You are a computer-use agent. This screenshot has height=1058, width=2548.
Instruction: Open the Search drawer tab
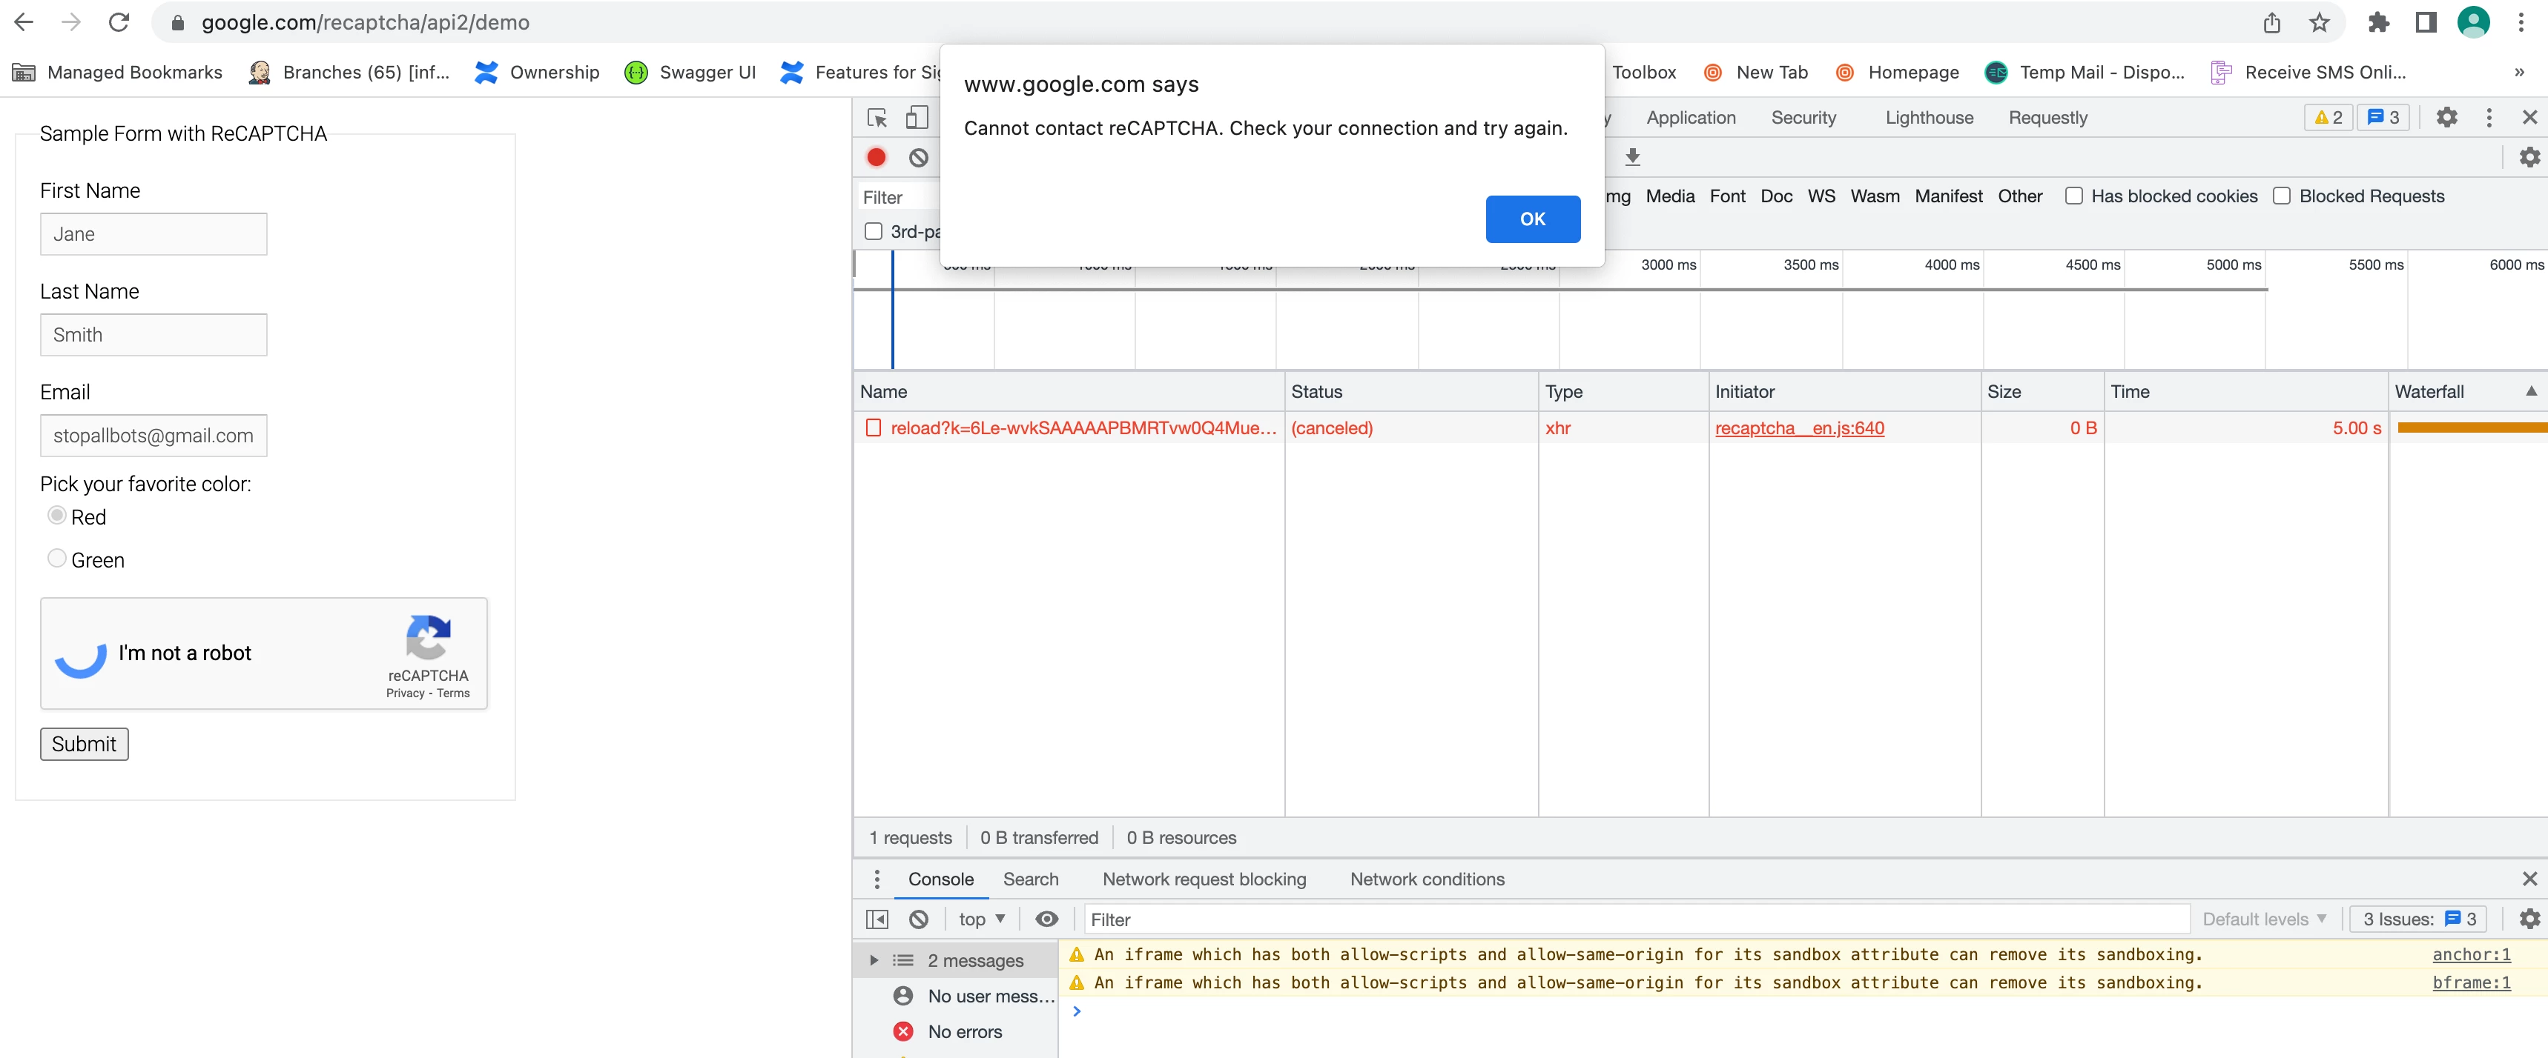tap(1031, 879)
